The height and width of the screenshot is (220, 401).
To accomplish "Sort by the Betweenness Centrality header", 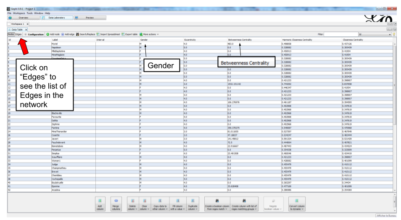I will coord(254,40).
